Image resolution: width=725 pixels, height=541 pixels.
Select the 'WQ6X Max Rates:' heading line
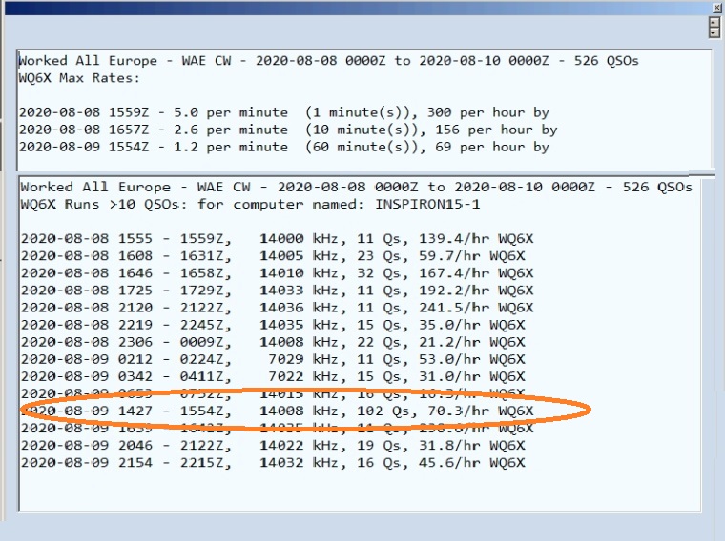(x=79, y=77)
